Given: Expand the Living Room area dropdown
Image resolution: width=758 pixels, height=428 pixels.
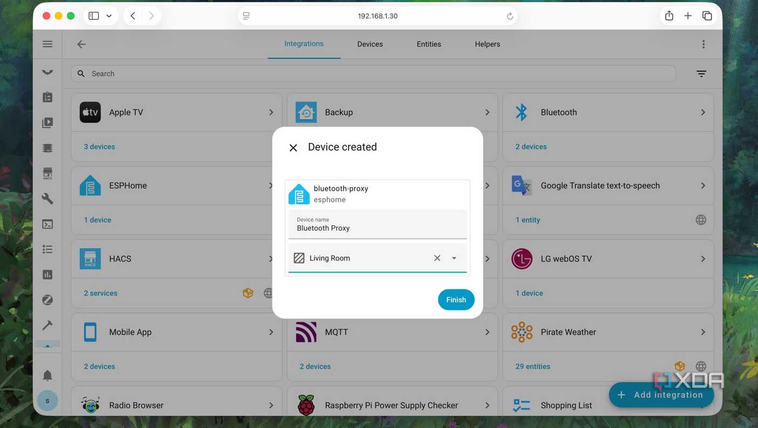Looking at the screenshot, I should 454,258.
